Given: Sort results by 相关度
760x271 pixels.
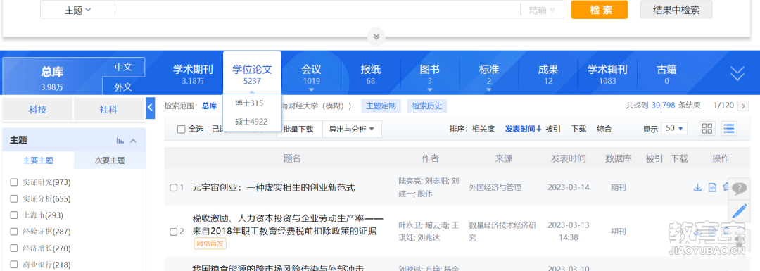Looking at the screenshot, I should tap(483, 129).
